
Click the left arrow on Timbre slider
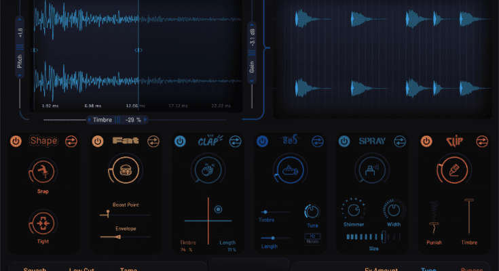(x=88, y=120)
